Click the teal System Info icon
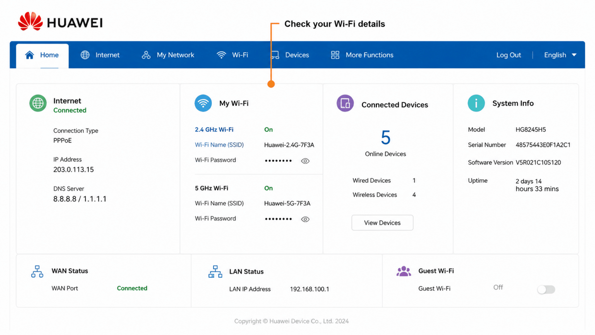 click(476, 103)
